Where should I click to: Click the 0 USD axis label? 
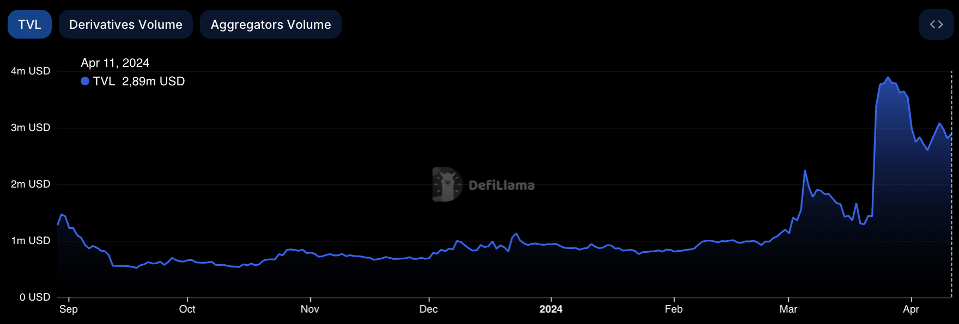[35, 297]
